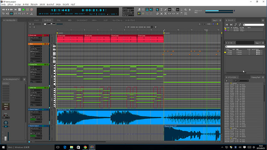Click the Chunks panel search field
The image size is (267, 150).
click(x=254, y=25)
